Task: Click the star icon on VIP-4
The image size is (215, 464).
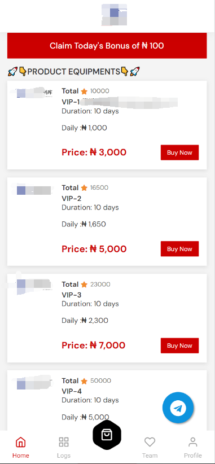Action: click(x=84, y=381)
